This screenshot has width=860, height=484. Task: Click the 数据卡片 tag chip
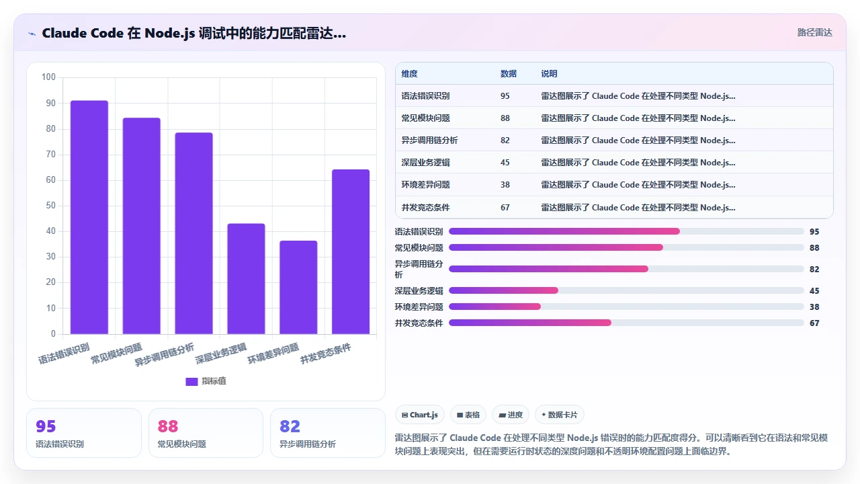pyautogui.click(x=560, y=415)
